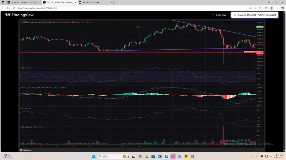The height and width of the screenshot is (160, 286).
Task: Open the tab actions menu icon
Action: point(3,2)
